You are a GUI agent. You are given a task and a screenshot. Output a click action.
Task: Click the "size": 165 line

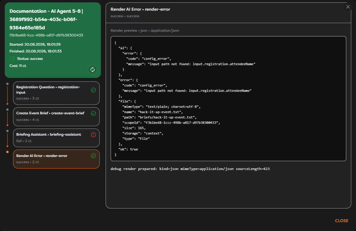pyautogui.click(x=134, y=128)
